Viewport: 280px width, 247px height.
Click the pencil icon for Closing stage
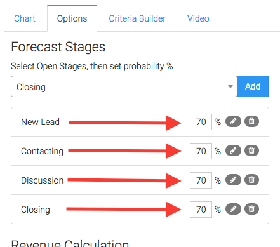point(233,209)
